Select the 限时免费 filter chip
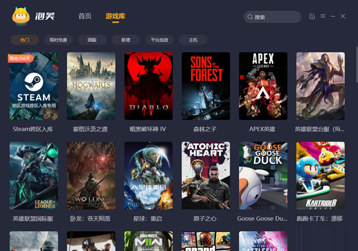Viewport: 358px width, 251px height. (58, 40)
